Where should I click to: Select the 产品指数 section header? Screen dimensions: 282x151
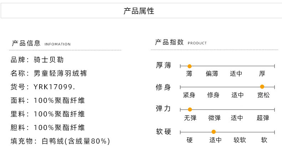(169, 42)
